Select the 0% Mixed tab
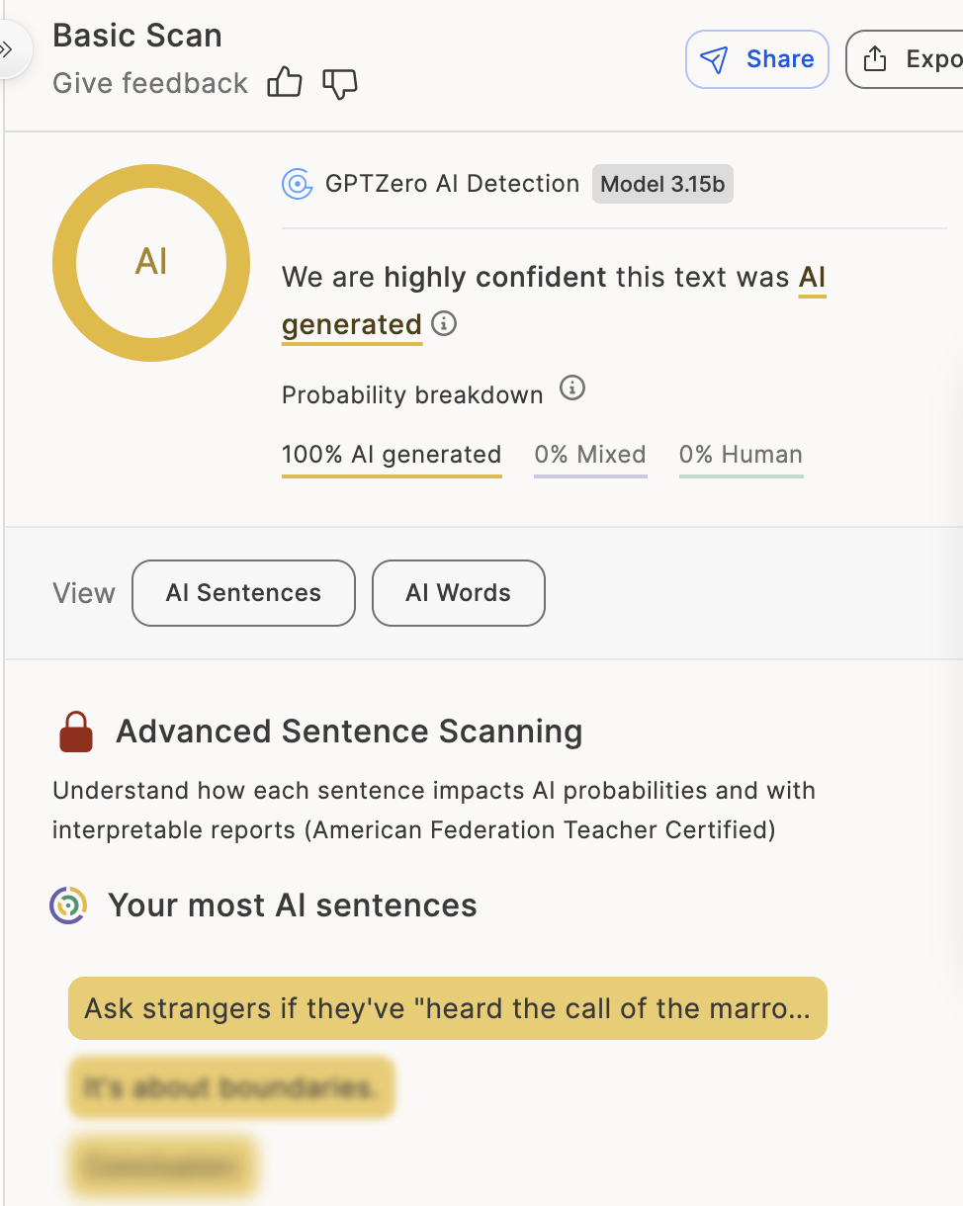This screenshot has height=1206, width=963. [x=590, y=455]
